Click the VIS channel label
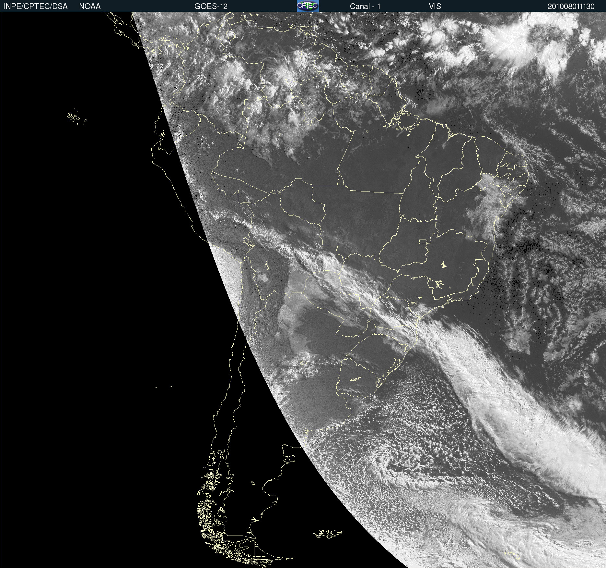This screenshot has width=606, height=568. click(x=435, y=6)
